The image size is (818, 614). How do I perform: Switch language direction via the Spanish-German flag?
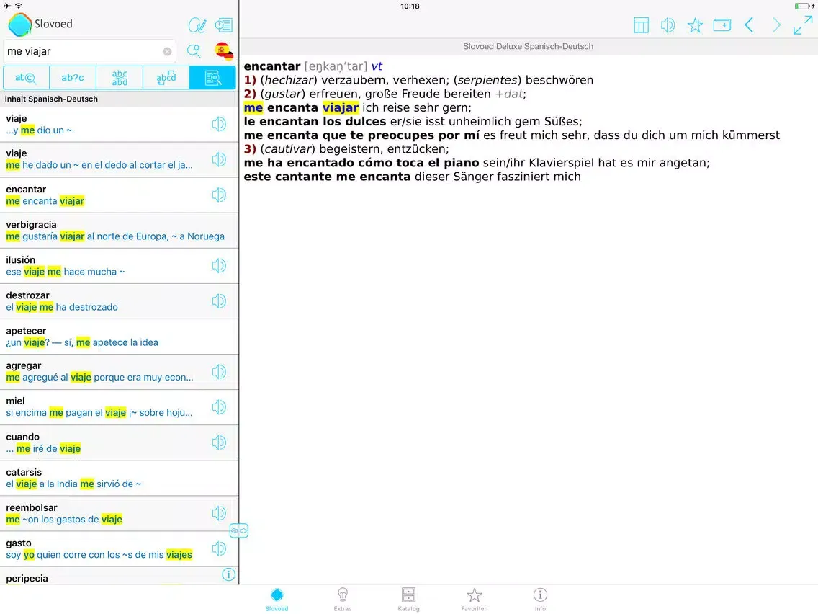click(224, 50)
